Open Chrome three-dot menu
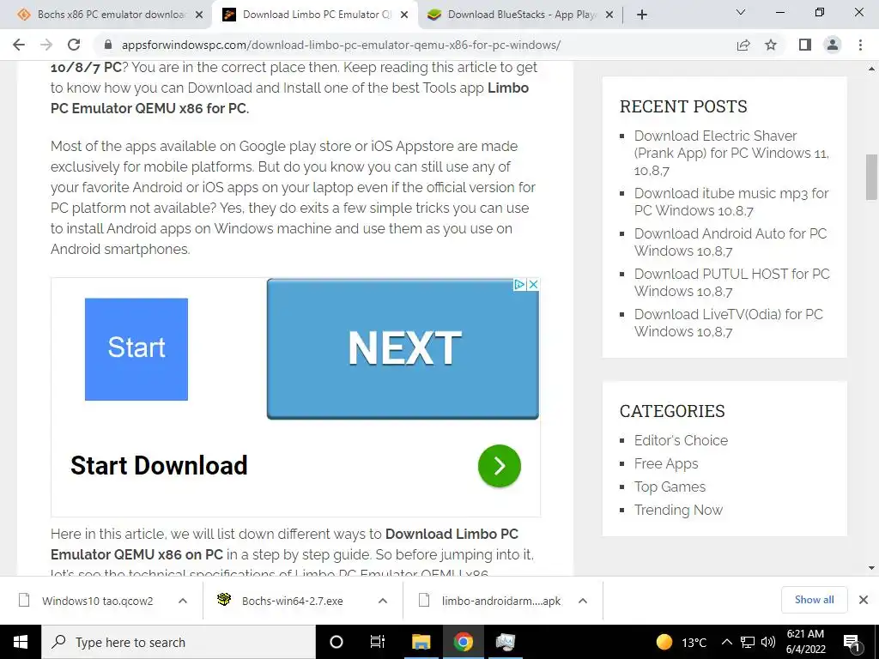The image size is (879, 659). point(860,45)
